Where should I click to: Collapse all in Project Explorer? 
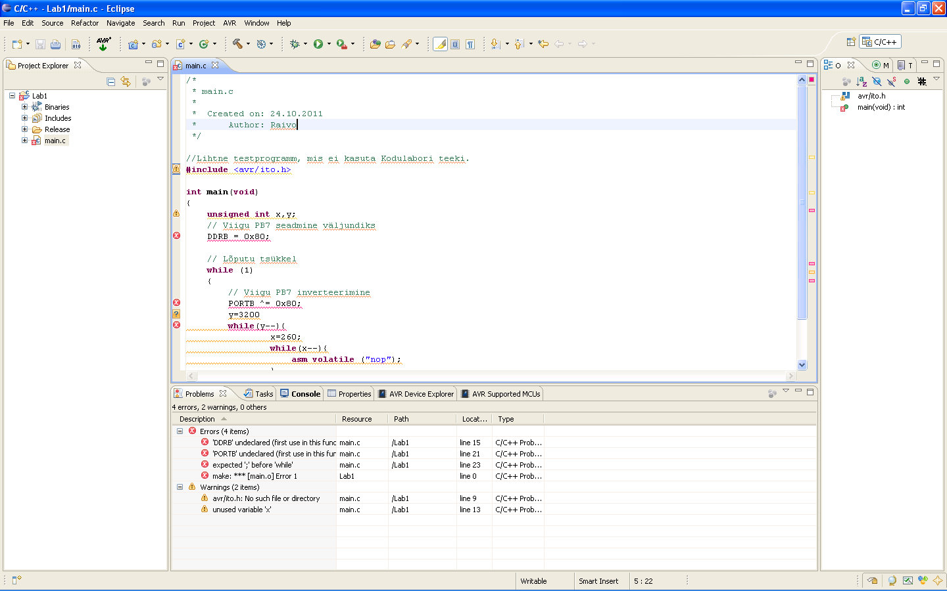coord(110,81)
